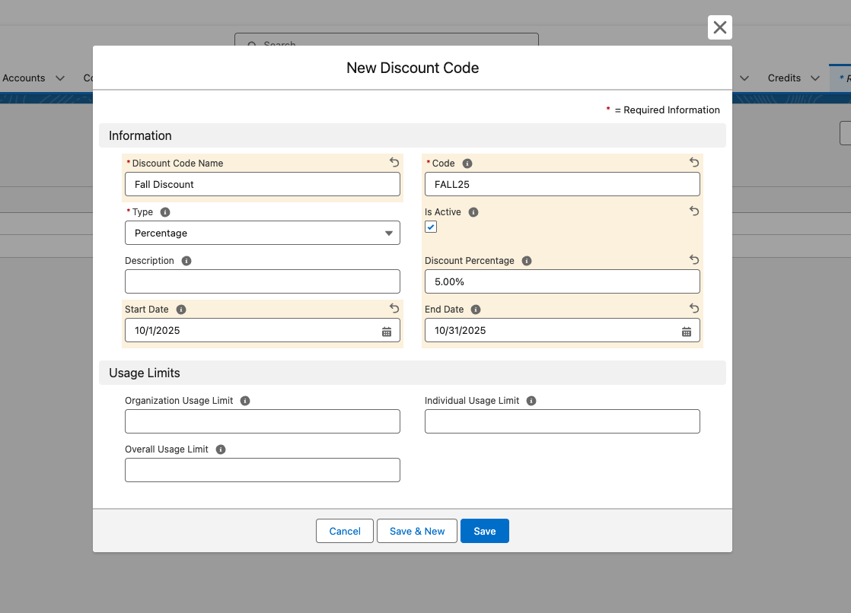Expand the Credits tab chevron
The width and height of the screenshot is (851, 613).
815,78
